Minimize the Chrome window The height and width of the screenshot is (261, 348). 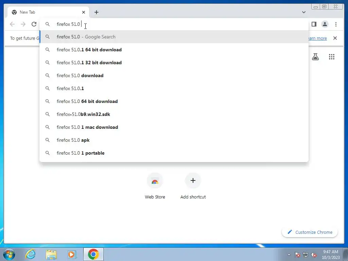pos(316,7)
